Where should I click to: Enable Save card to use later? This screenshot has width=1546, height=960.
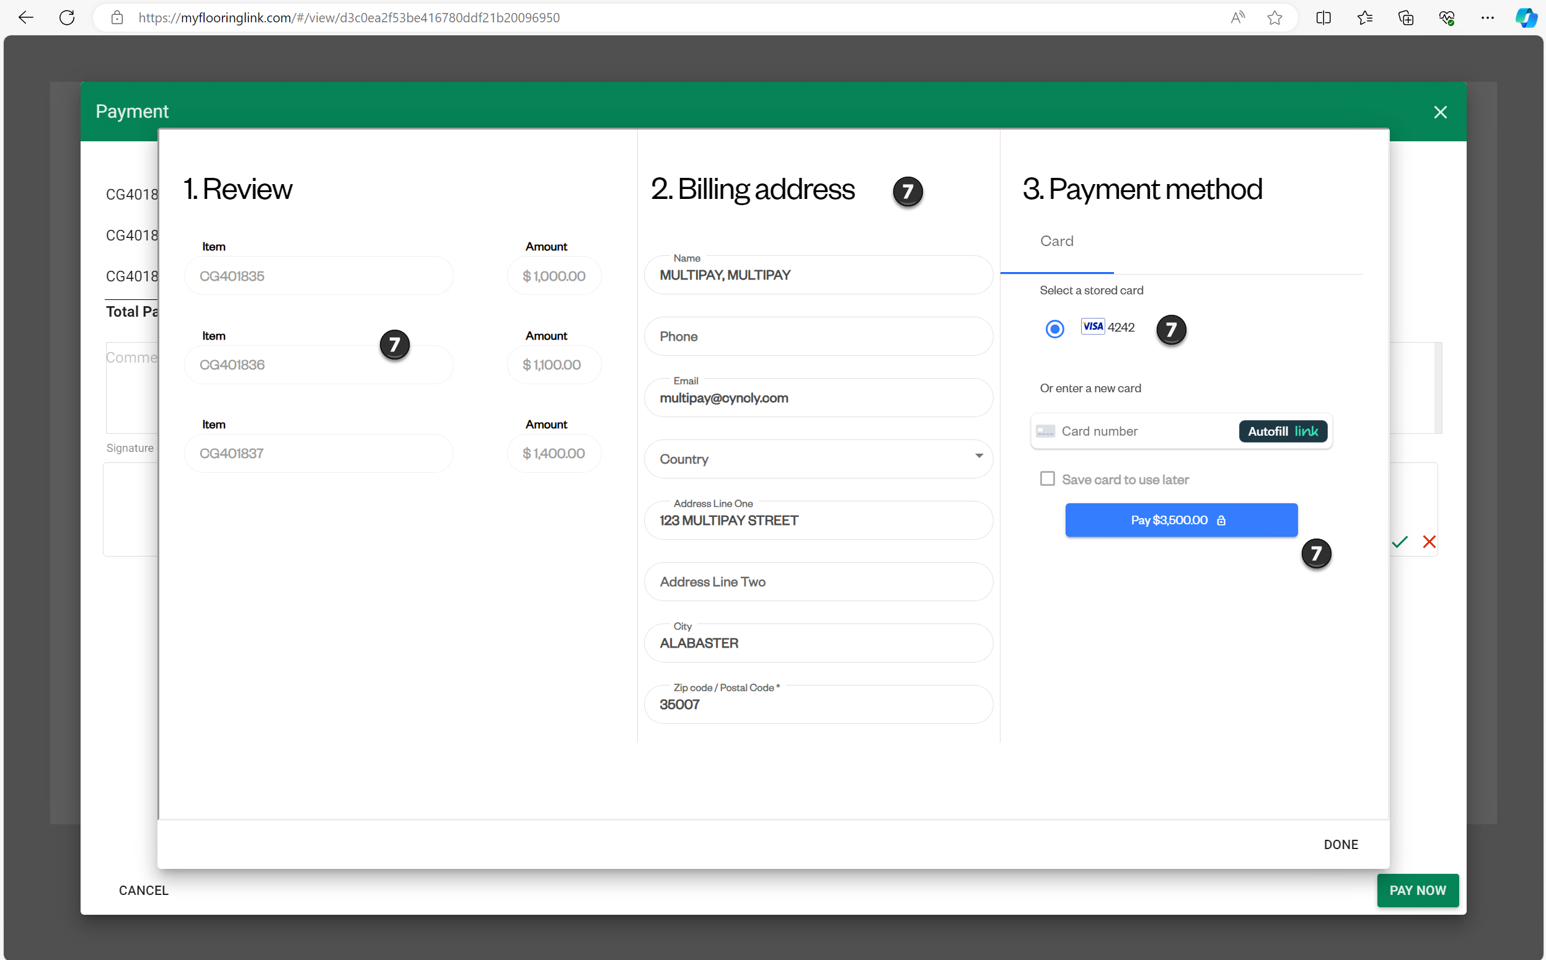(1046, 478)
